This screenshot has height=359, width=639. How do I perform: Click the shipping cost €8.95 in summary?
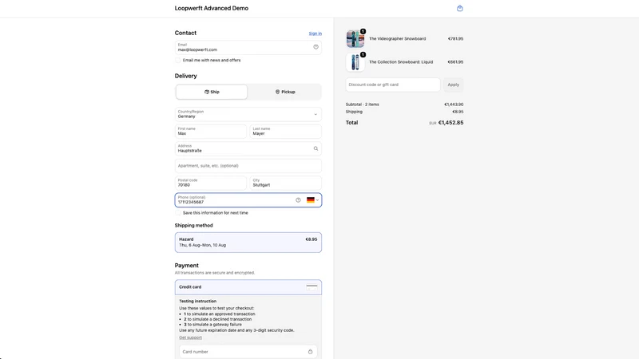click(x=458, y=112)
